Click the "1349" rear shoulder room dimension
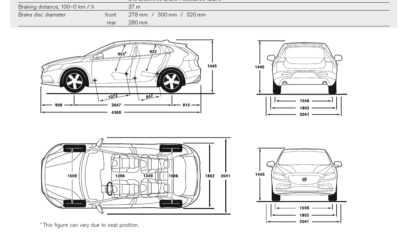The image size is (413, 233). 148,176
